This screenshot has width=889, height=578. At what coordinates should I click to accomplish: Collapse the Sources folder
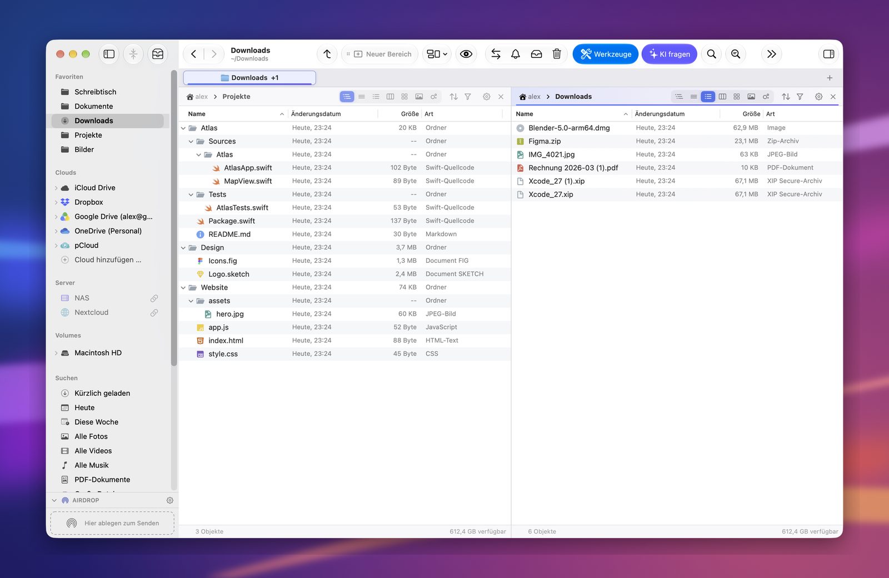click(x=191, y=142)
